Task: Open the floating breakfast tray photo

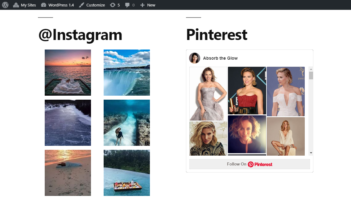Action: tap(127, 173)
